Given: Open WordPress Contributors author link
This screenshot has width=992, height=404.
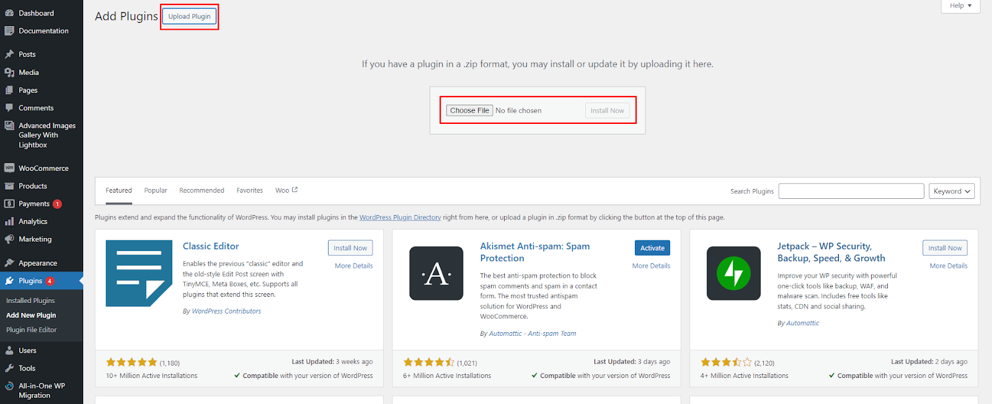Looking at the screenshot, I should [226, 311].
